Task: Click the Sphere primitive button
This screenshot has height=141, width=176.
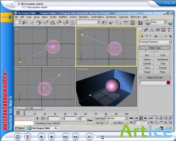Action: coord(147,59)
